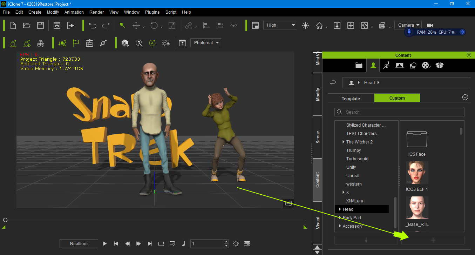Expand the Head tree node arrow
This screenshot has width=475, height=255.
click(x=340, y=209)
